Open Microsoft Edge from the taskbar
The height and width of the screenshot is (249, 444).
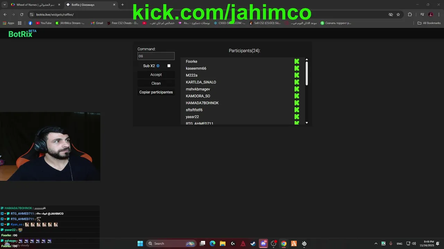(x=213, y=243)
